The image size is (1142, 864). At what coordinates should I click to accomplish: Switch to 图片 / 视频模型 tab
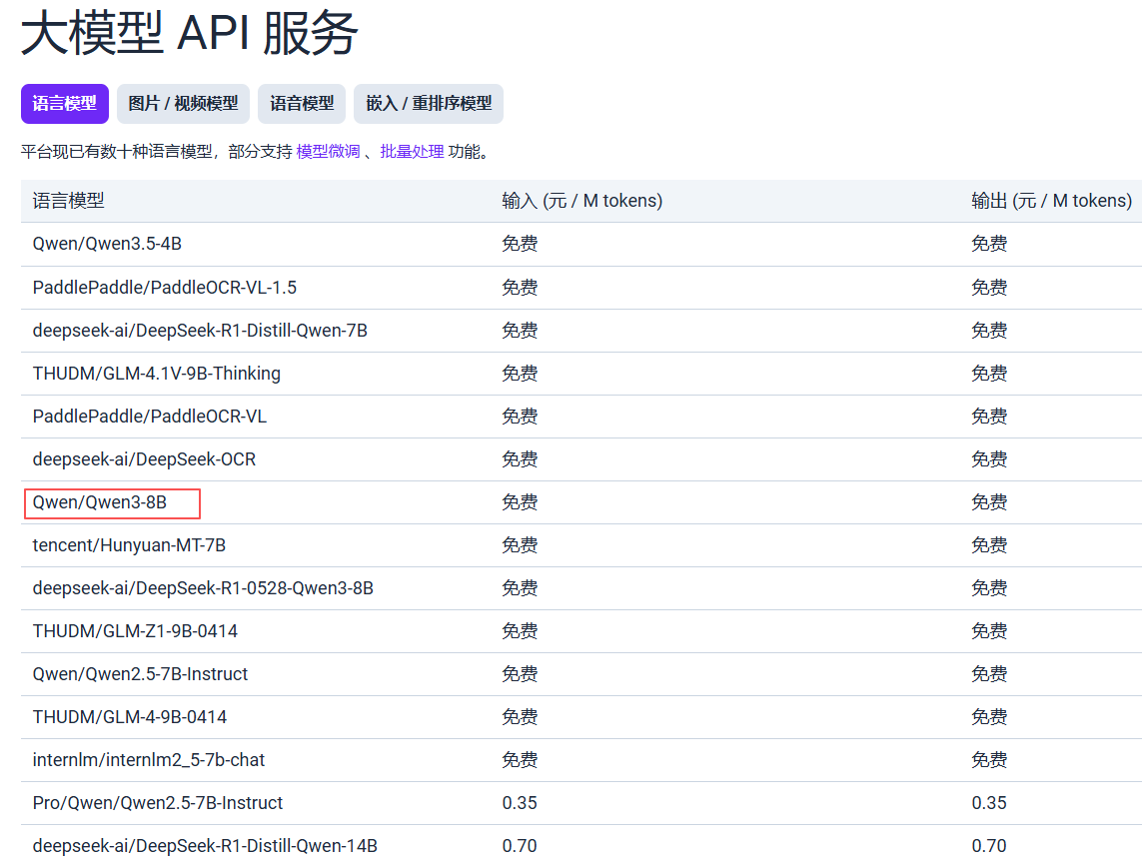coord(183,103)
